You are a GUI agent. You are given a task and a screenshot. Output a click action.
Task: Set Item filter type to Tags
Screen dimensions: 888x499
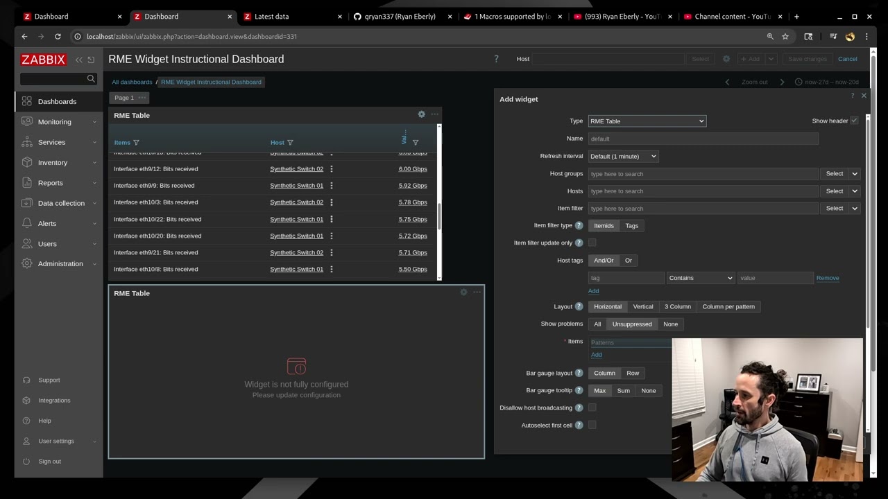pyautogui.click(x=631, y=225)
